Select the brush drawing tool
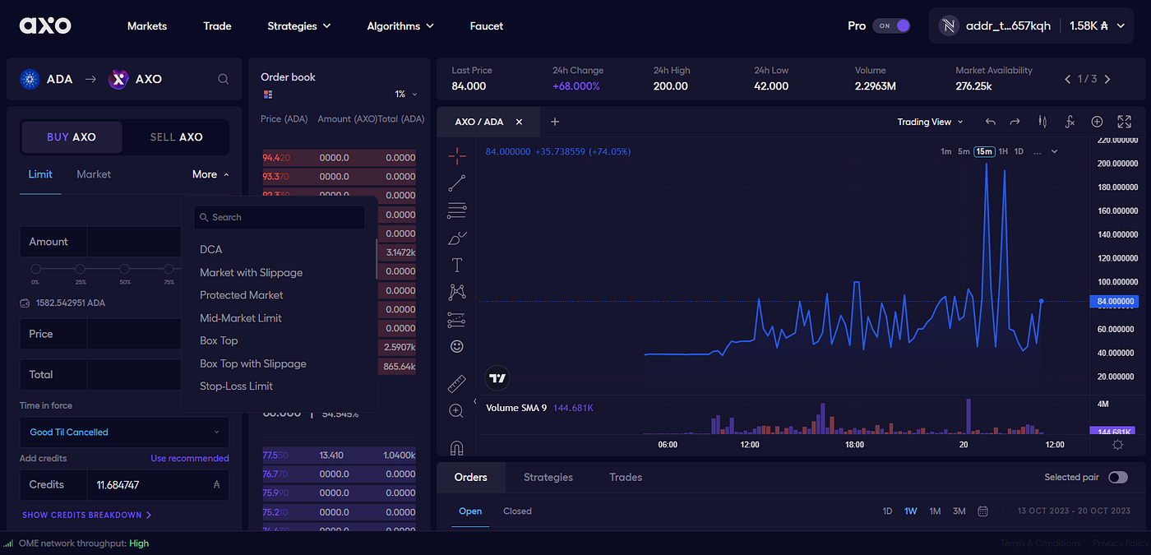The width and height of the screenshot is (1151, 555). (x=457, y=238)
